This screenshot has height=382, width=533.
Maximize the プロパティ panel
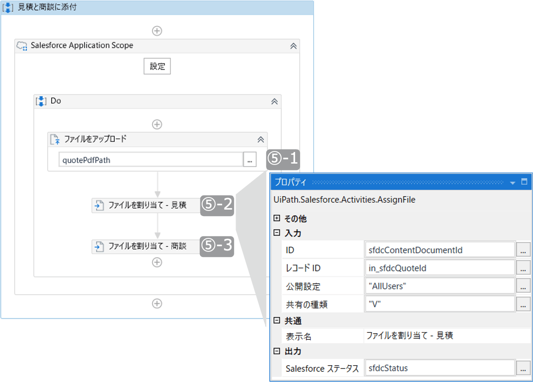[524, 182]
